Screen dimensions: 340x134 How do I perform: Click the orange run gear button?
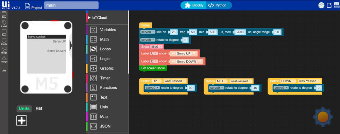pos(323,116)
